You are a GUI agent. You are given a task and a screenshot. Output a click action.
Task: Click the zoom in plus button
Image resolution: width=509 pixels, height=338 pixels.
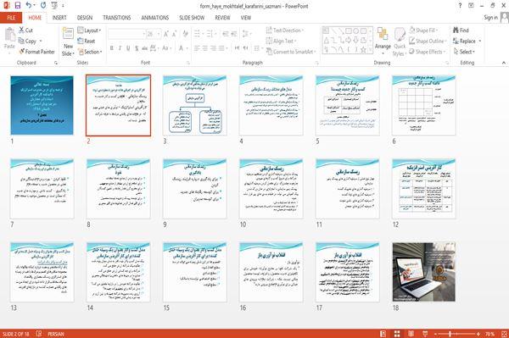pos(478,334)
